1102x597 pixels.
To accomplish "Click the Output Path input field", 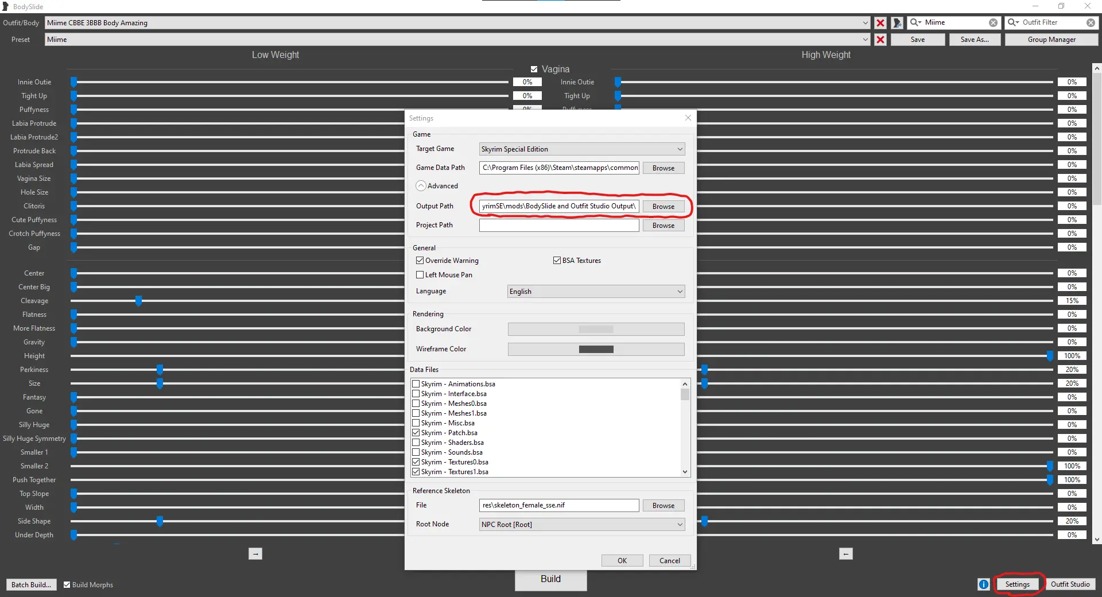I will point(559,206).
